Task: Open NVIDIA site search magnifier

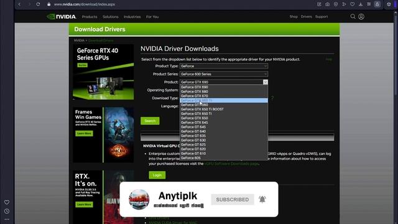Action: pyautogui.click(x=353, y=17)
